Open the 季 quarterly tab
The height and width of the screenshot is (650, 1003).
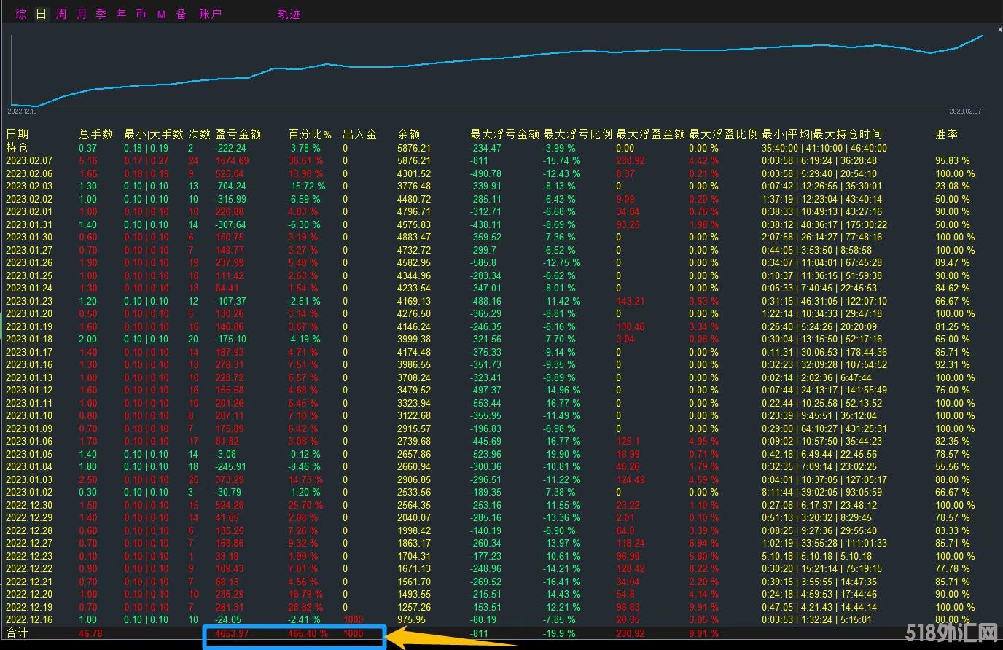pyautogui.click(x=101, y=14)
